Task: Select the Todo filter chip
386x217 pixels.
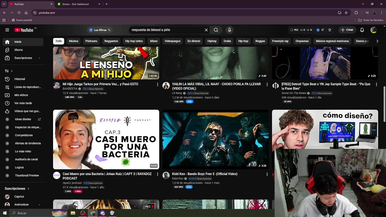Action: (59, 41)
